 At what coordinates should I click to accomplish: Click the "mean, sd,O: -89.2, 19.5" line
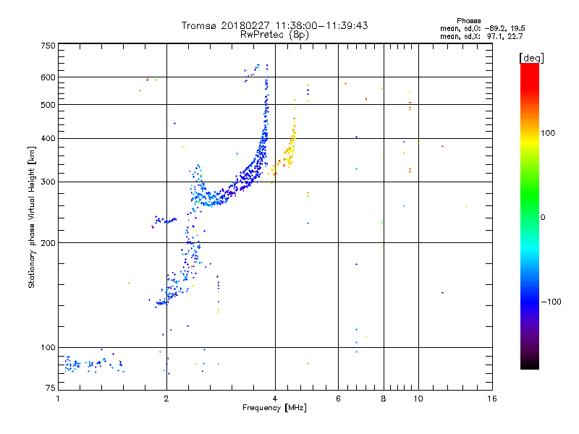click(483, 28)
